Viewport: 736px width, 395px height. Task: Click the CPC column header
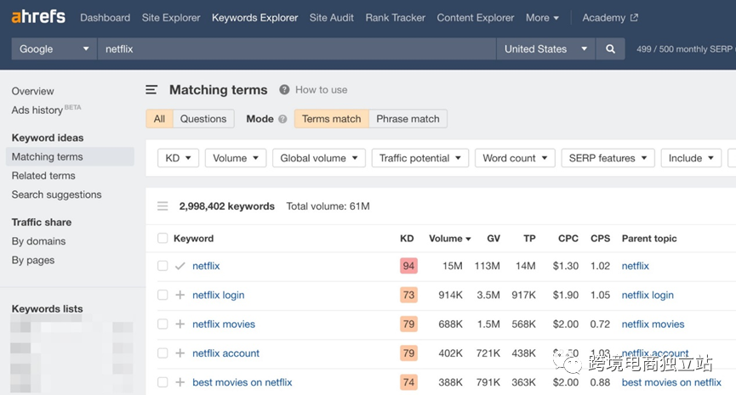point(568,238)
